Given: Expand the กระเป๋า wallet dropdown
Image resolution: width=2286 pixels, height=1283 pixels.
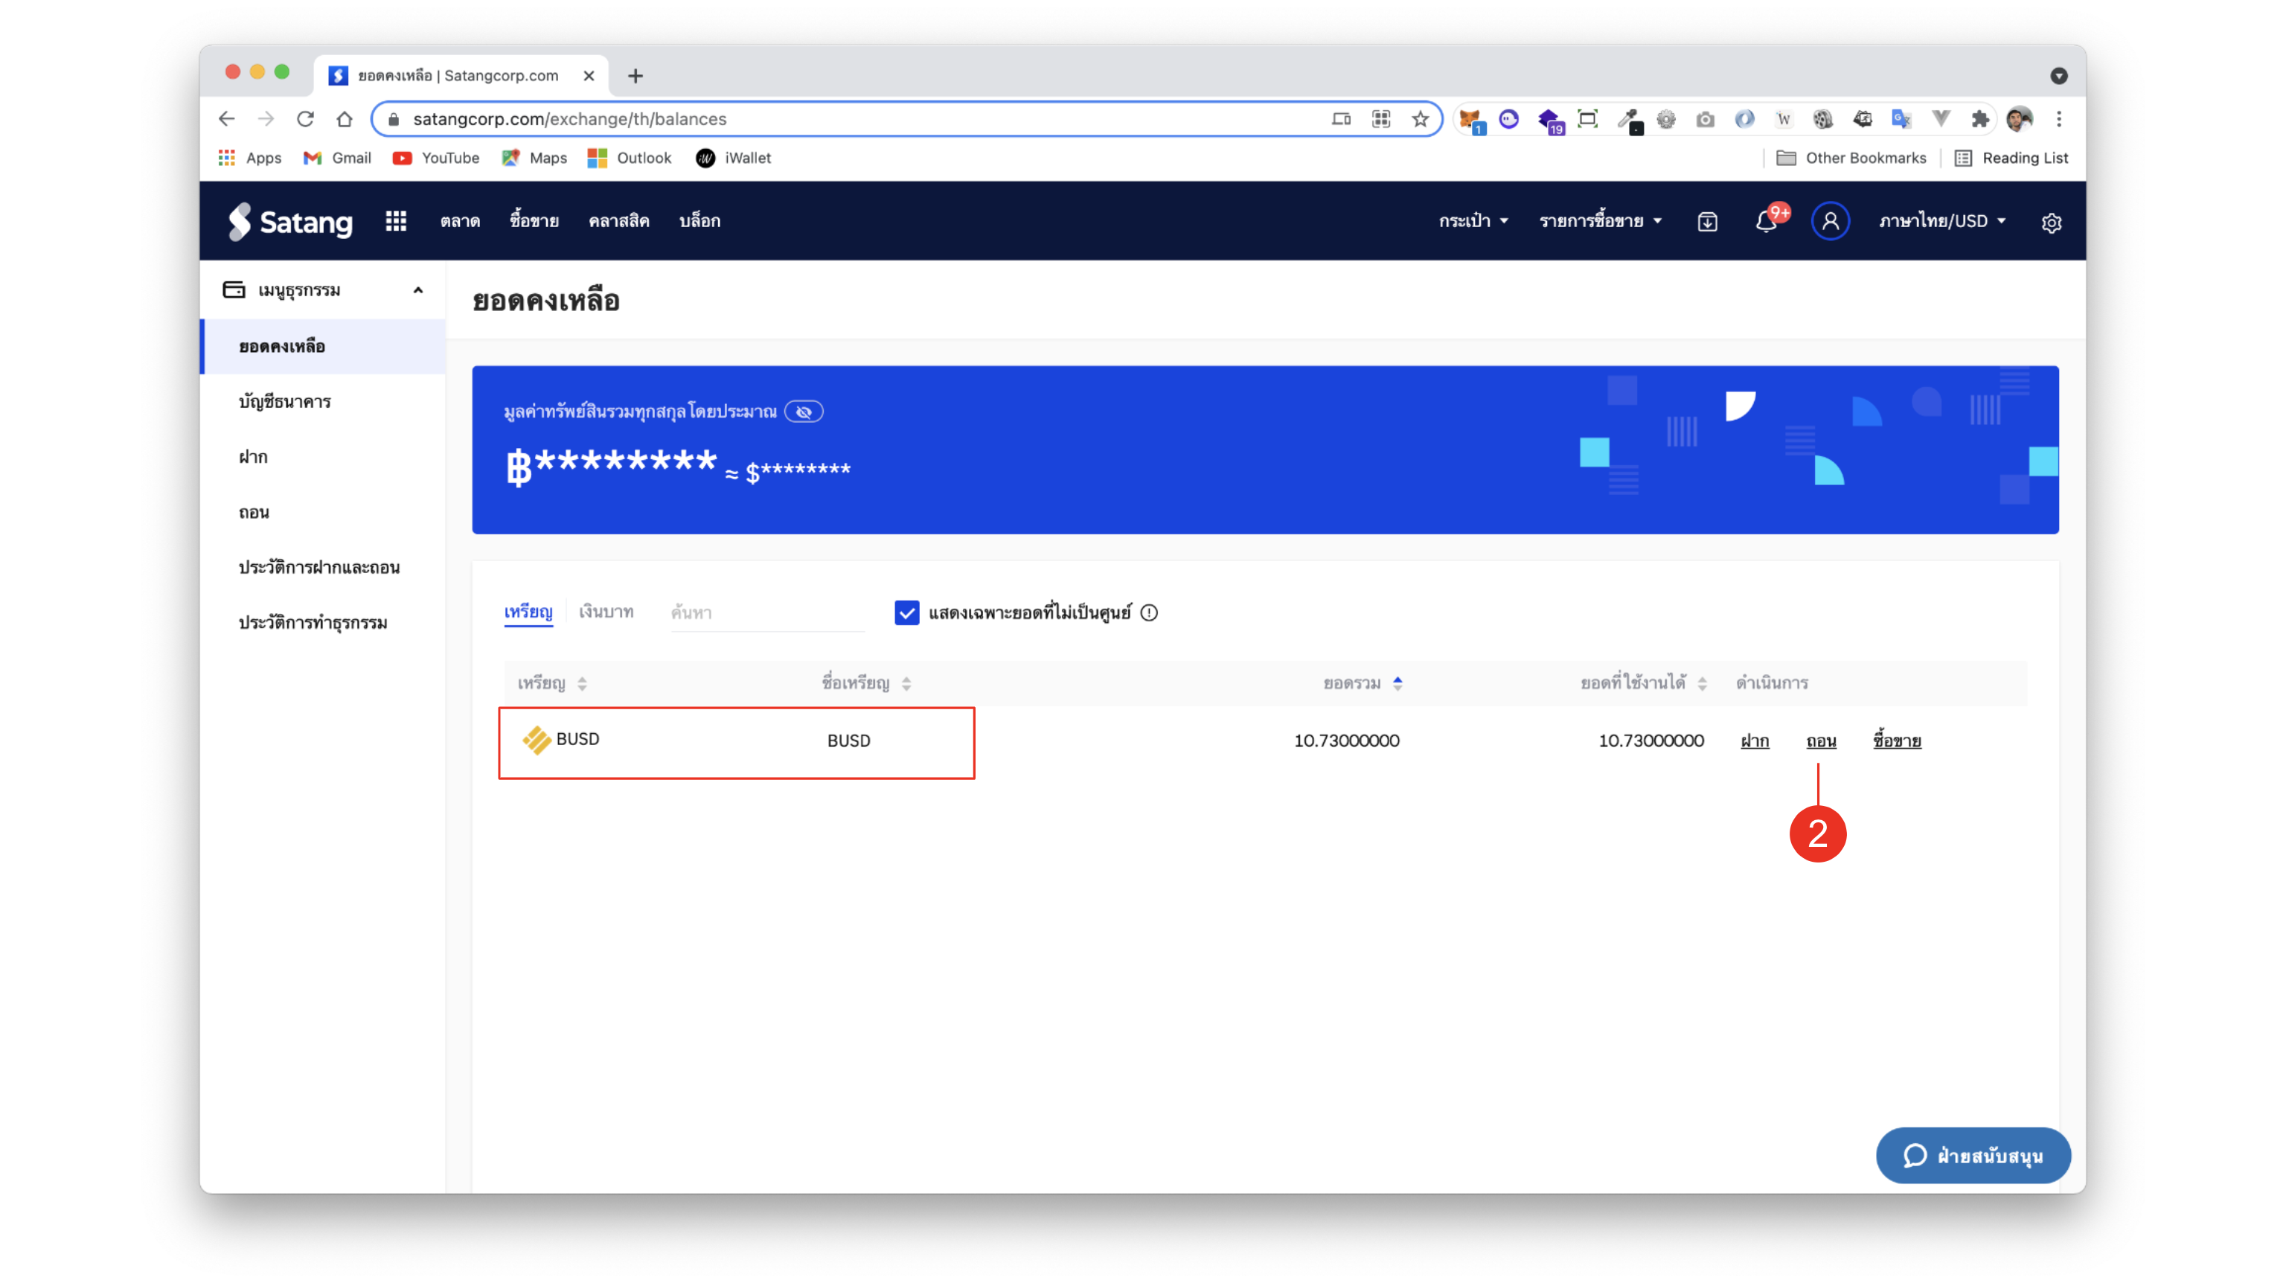Looking at the screenshot, I should (x=1473, y=221).
